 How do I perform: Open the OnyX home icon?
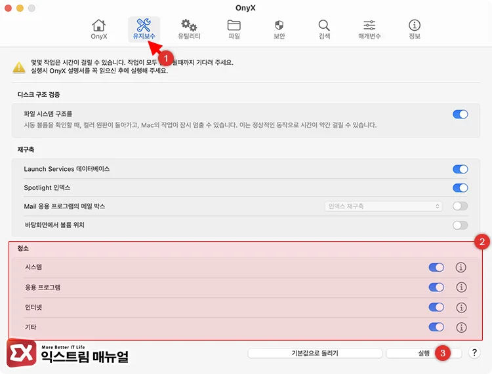(98, 26)
